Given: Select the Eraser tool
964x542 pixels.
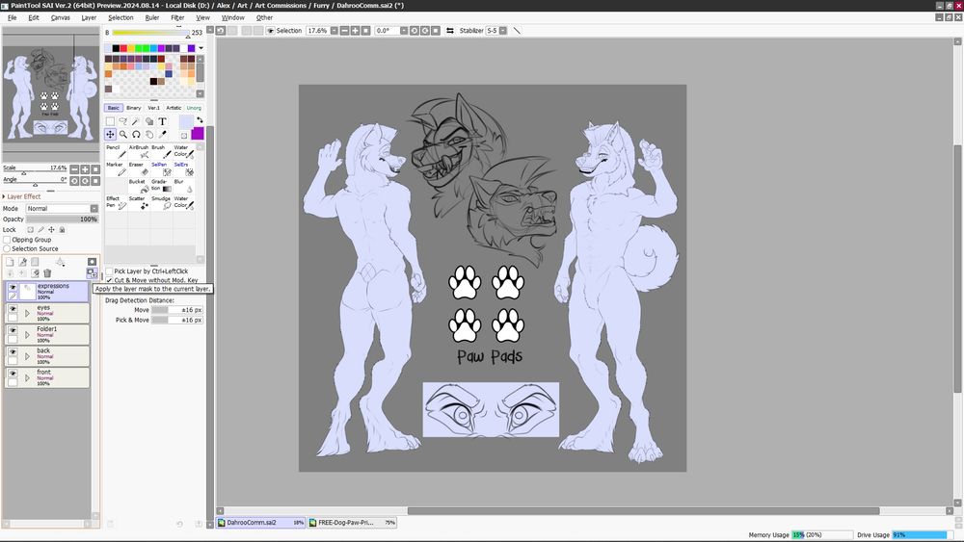Looking at the screenshot, I should [139, 168].
